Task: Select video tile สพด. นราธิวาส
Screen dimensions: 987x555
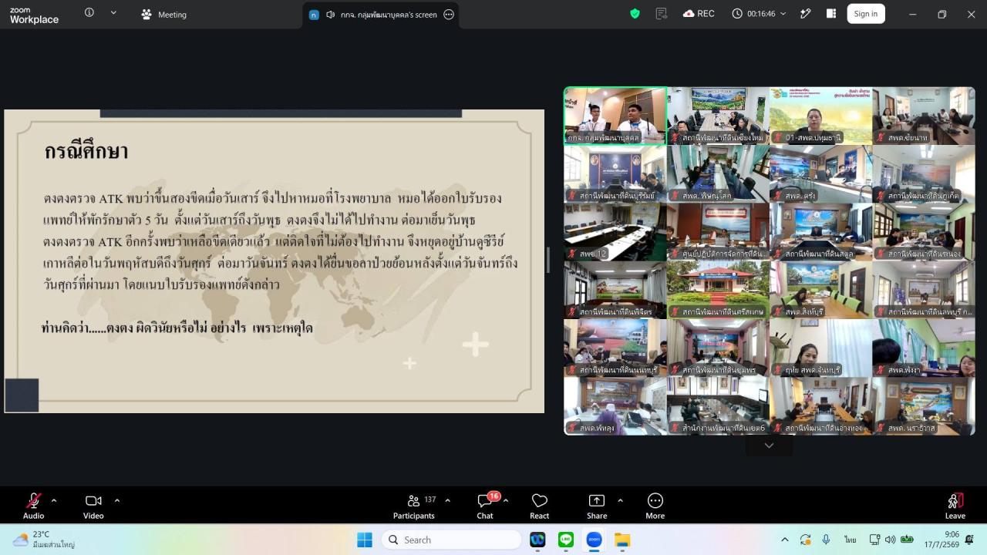Action: (x=924, y=405)
